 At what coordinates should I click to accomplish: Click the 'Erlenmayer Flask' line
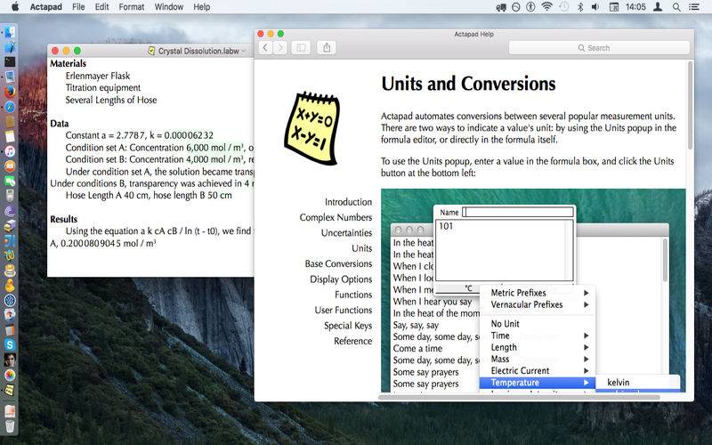tap(98, 76)
